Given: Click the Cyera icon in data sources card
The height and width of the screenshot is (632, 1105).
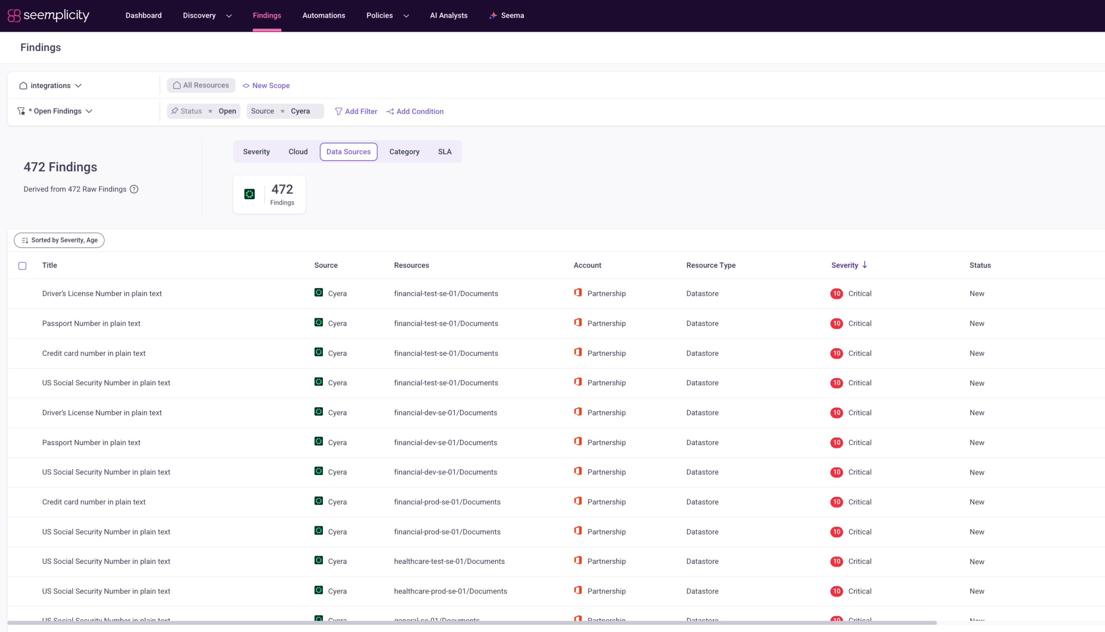Looking at the screenshot, I should [x=249, y=194].
